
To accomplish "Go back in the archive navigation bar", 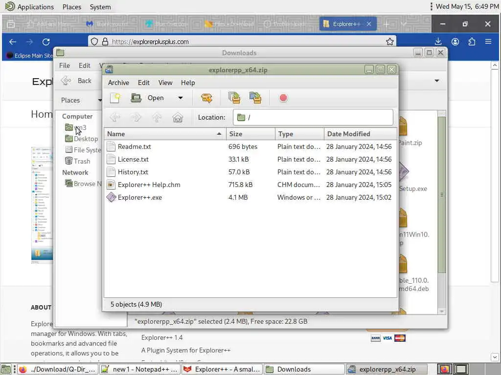I will point(115,118).
